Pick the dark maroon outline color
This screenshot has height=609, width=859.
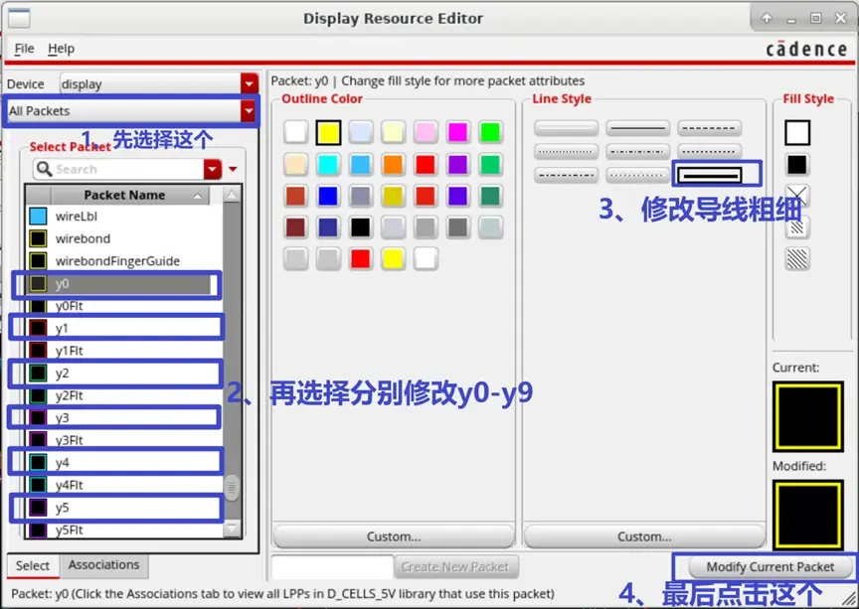coord(296,228)
